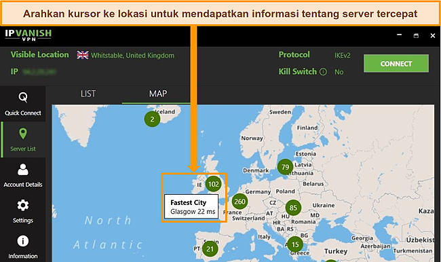This screenshot has height=262, width=441.
Task: Click the Kill Switch label
Action: (x=298, y=72)
